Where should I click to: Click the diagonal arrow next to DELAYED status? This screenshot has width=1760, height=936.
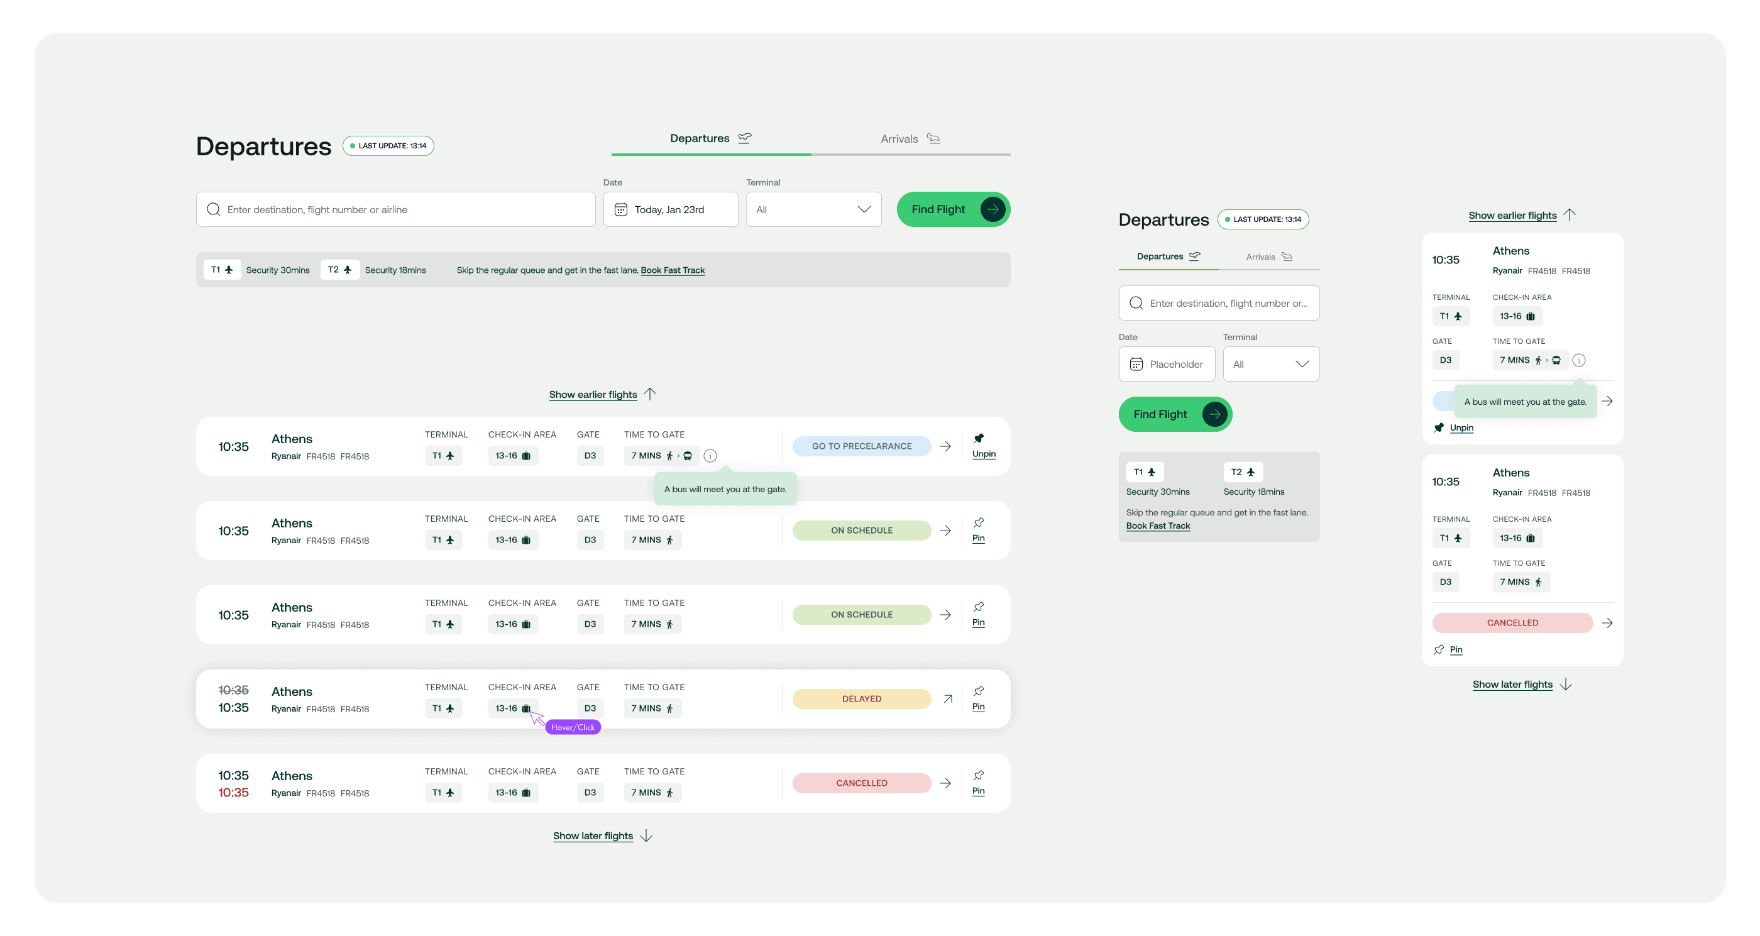point(948,698)
